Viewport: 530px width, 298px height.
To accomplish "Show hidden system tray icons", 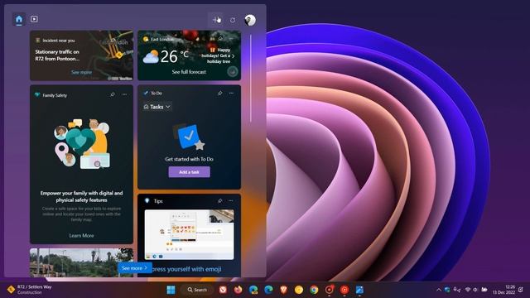I will [439, 290].
